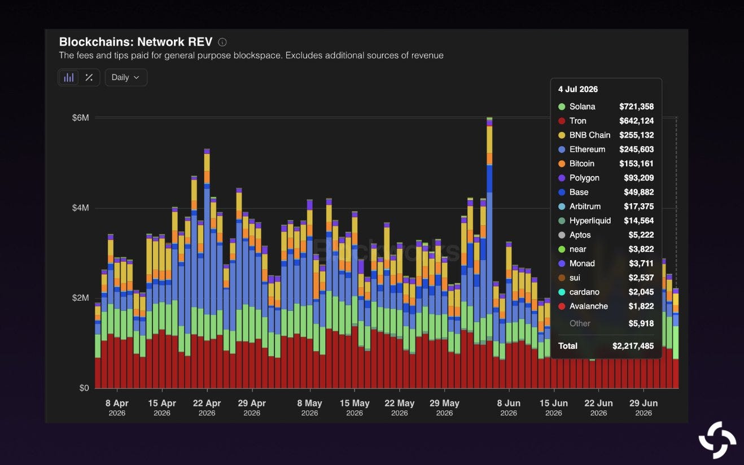
Task: Click the Monad legend dot
Action: (562, 264)
